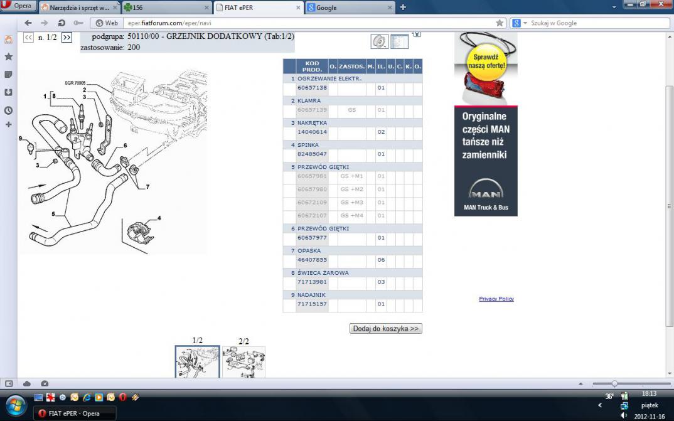Click the page vertical scrollbar

[x=669, y=205]
